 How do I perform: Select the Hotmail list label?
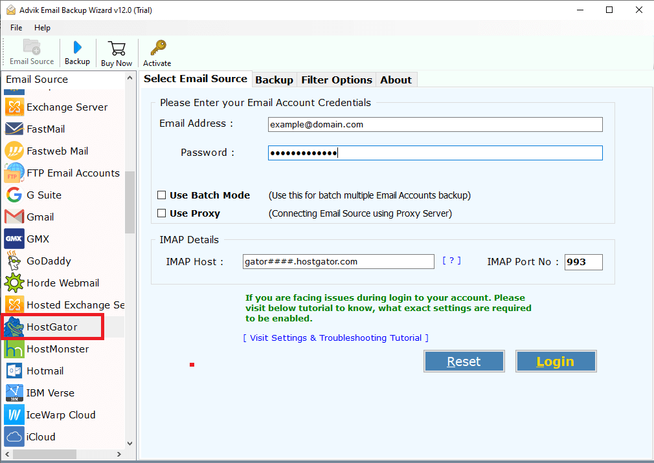45,371
